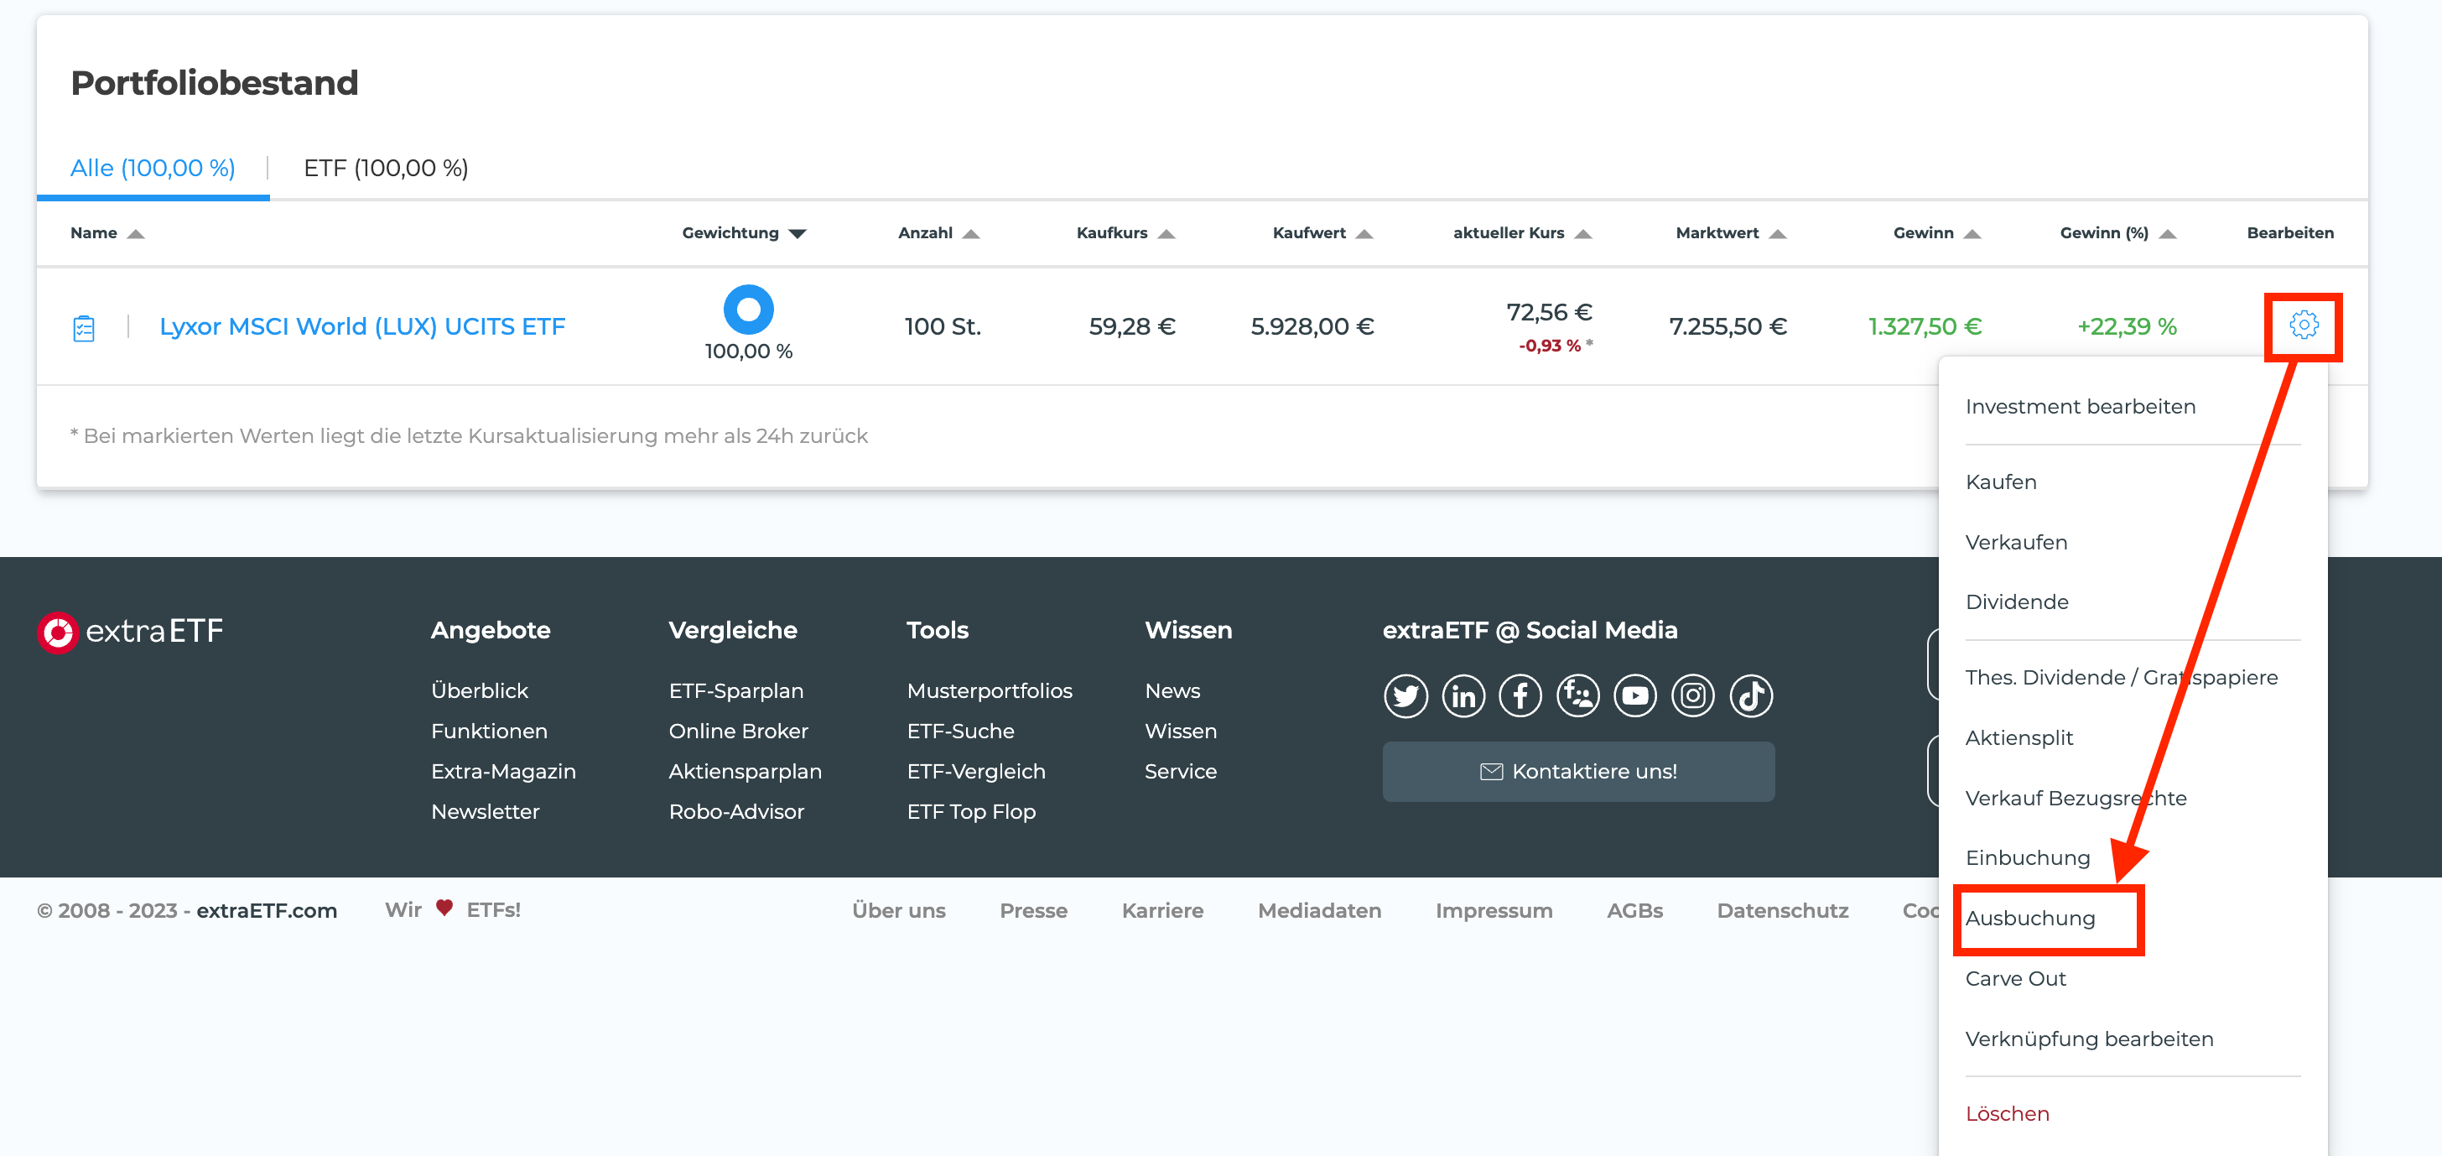
Task: Select Verkauf Bezugsrechte menu entry
Action: pyautogui.click(x=2076, y=799)
